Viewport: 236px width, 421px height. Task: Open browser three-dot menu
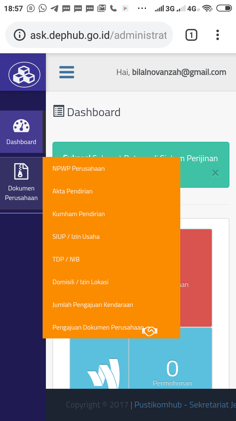218,35
